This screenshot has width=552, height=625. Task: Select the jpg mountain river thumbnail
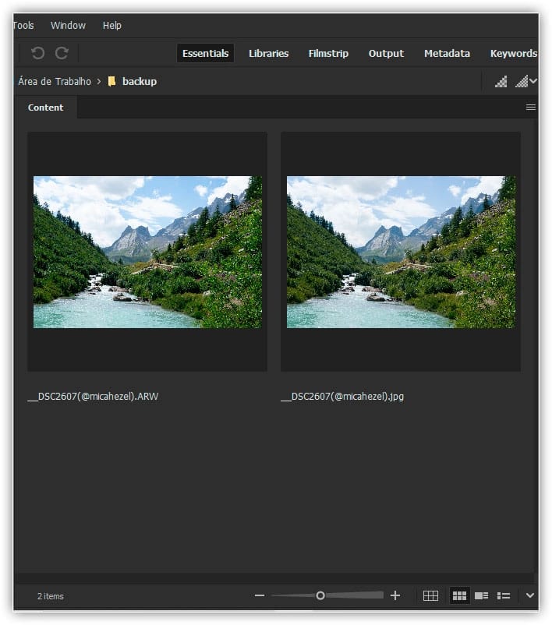click(x=401, y=252)
